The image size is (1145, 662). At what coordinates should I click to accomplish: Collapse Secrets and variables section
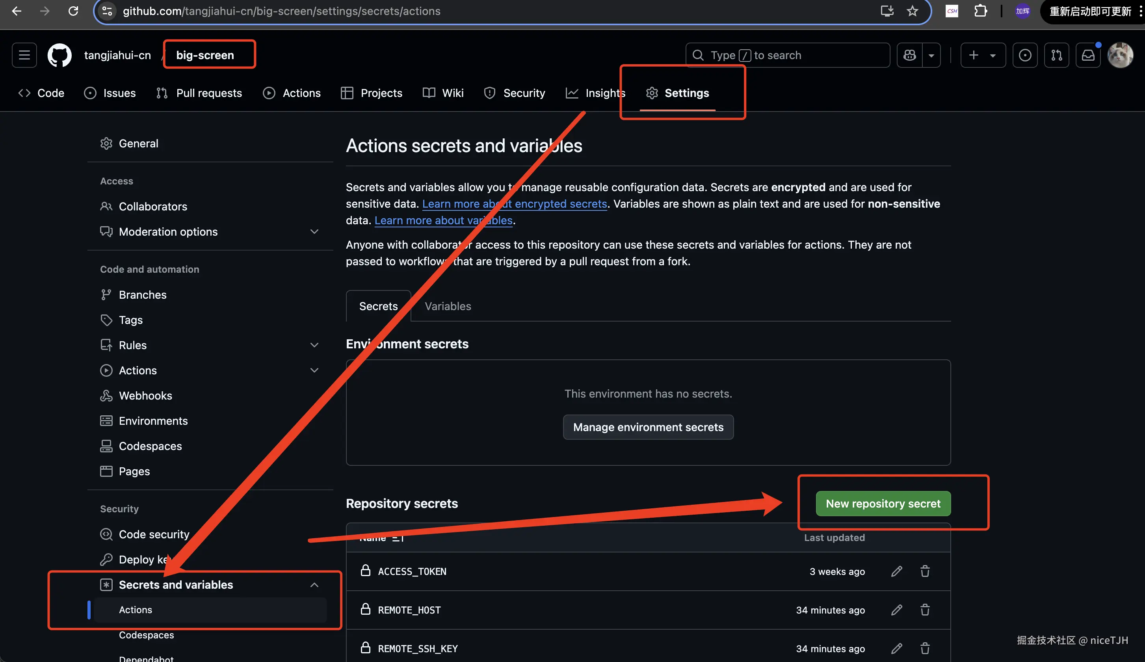coord(314,585)
